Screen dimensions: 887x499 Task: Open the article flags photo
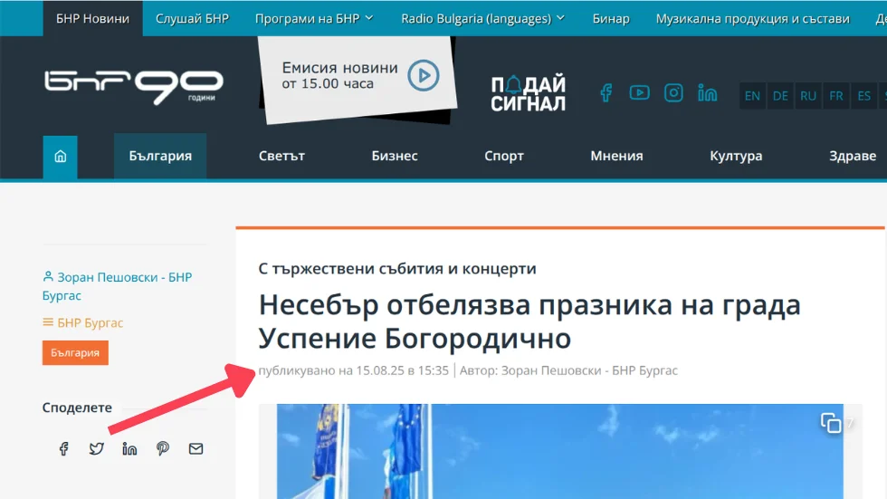560,452
